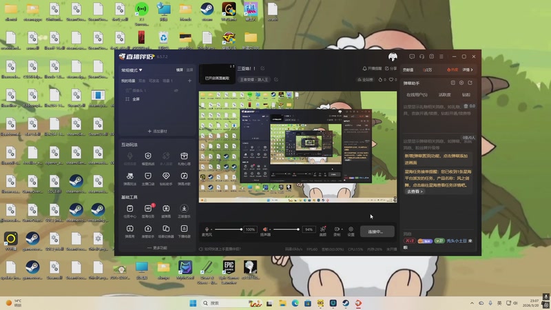This screenshot has width=551, height=310.
Task: Select the 我的场景 scene tab
Action: tap(128, 81)
